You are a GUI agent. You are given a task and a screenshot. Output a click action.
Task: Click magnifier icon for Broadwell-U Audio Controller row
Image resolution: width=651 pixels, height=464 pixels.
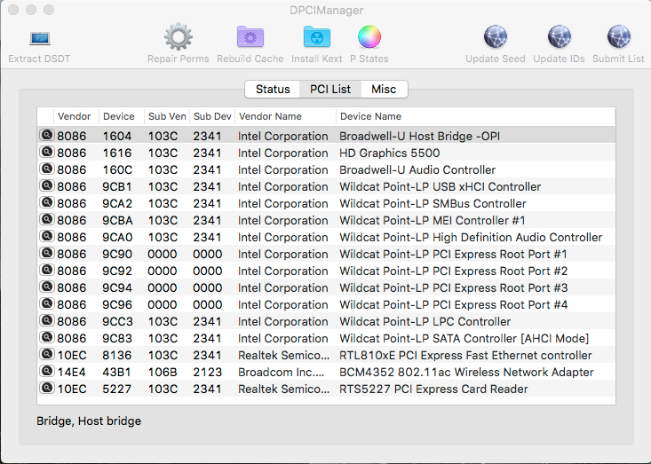pos(47,169)
